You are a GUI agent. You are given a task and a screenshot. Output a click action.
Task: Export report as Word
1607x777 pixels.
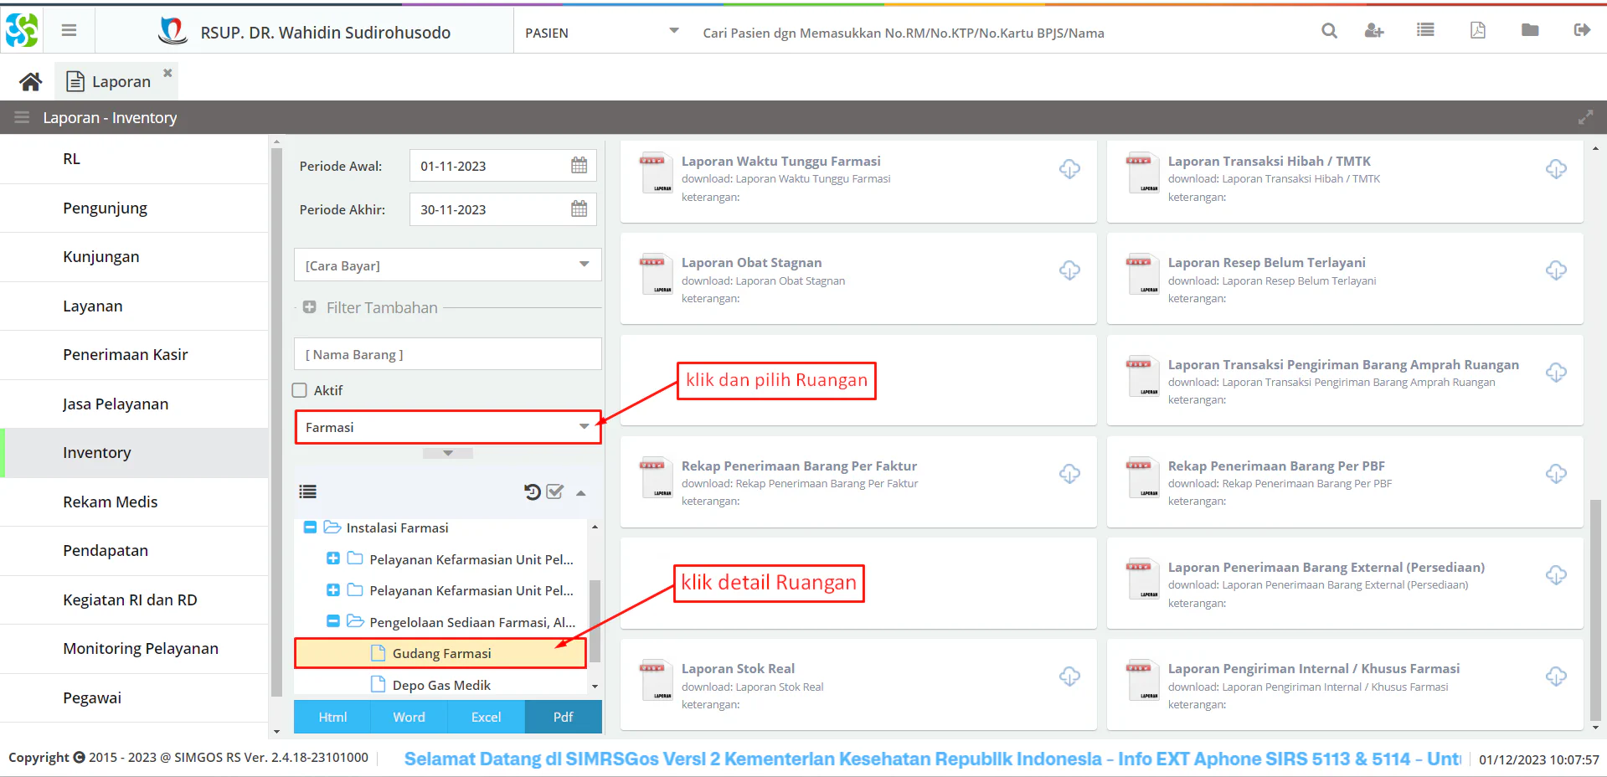[x=409, y=717]
